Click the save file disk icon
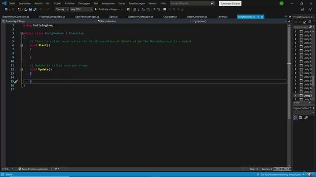The height and width of the screenshot is (177, 316). tap(30, 9)
